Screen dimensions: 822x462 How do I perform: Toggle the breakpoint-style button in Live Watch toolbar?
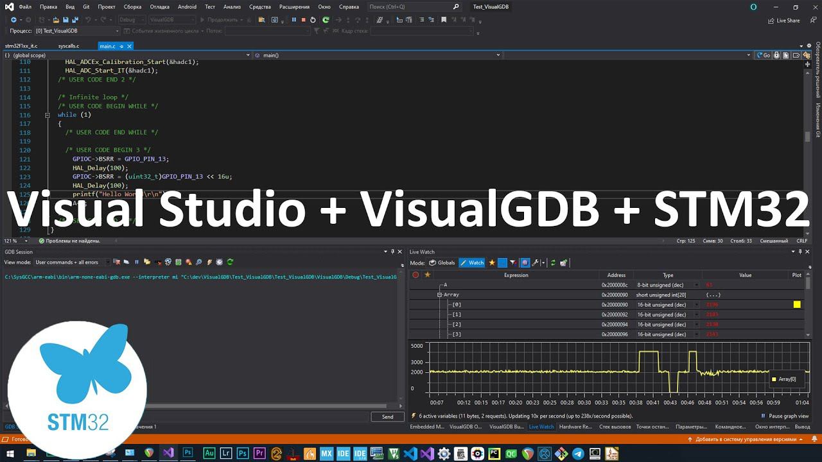click(x=525, y=262)
